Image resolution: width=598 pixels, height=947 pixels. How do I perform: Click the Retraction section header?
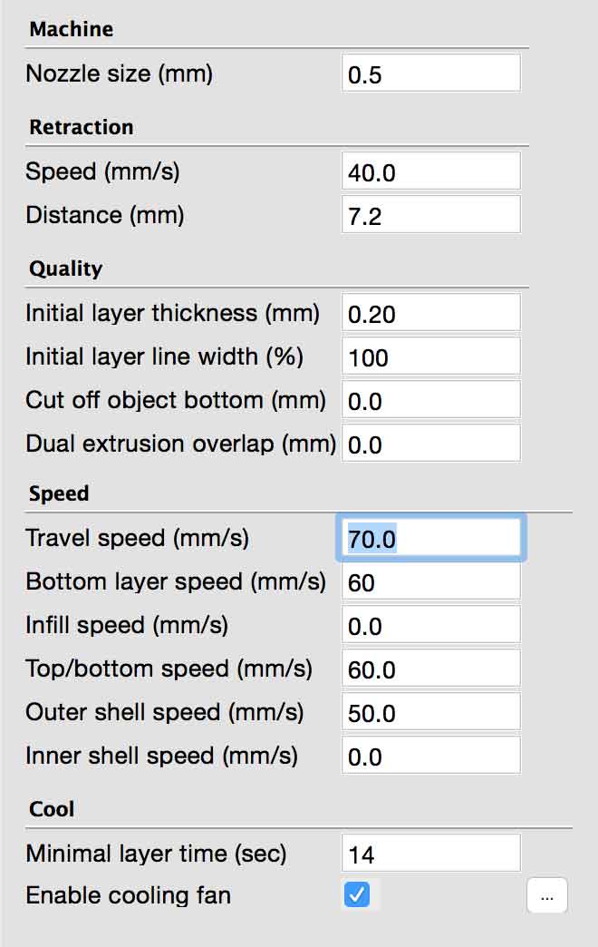82,127
